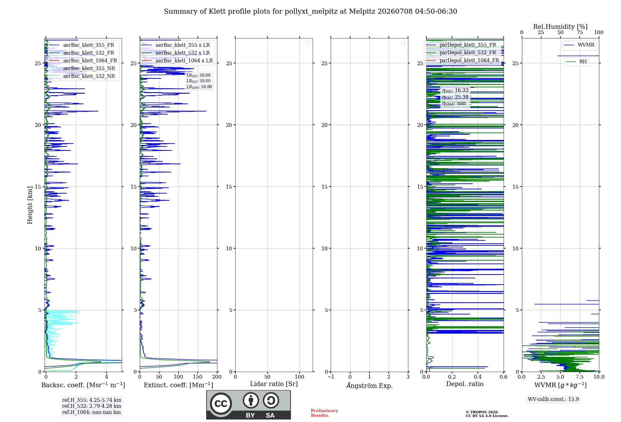Image resolution: width=621 pixels, height=422 pixels.
Task: Click the Backsc. coeff. axis label
Action: tap(83, 385)
